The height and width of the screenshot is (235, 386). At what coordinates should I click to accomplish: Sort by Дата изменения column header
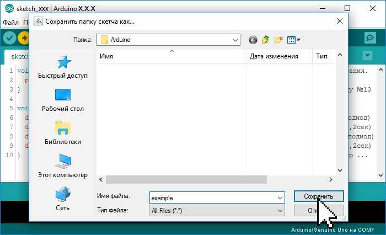279,56
